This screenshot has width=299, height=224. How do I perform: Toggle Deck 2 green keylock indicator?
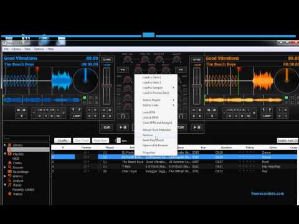[287, 97]
